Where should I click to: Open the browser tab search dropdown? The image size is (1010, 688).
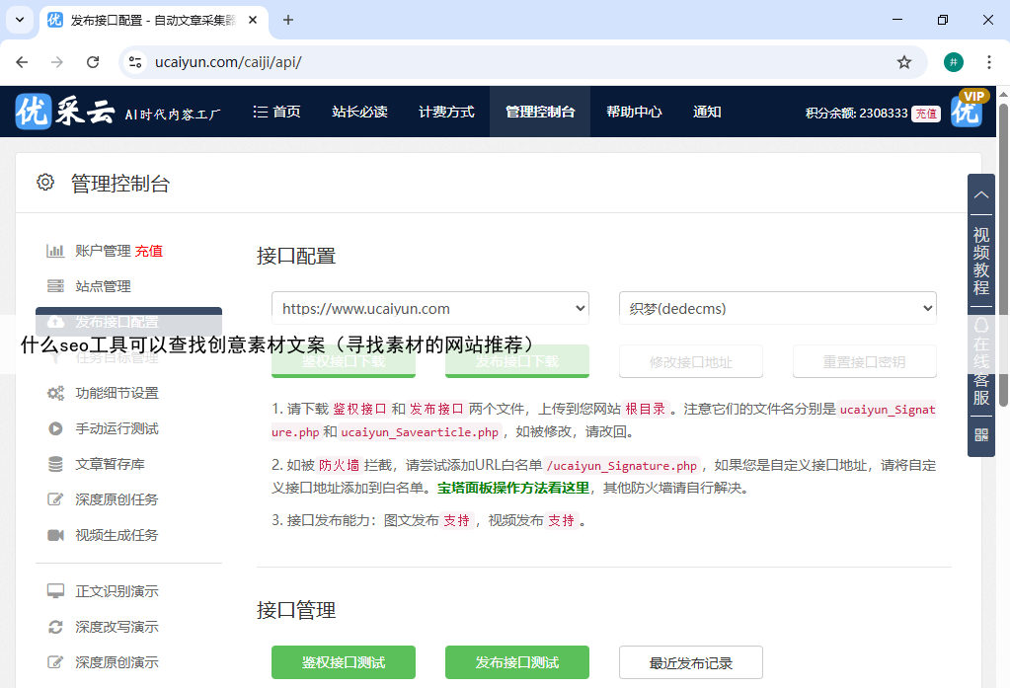pyautogui.click(x=19, y=20)
